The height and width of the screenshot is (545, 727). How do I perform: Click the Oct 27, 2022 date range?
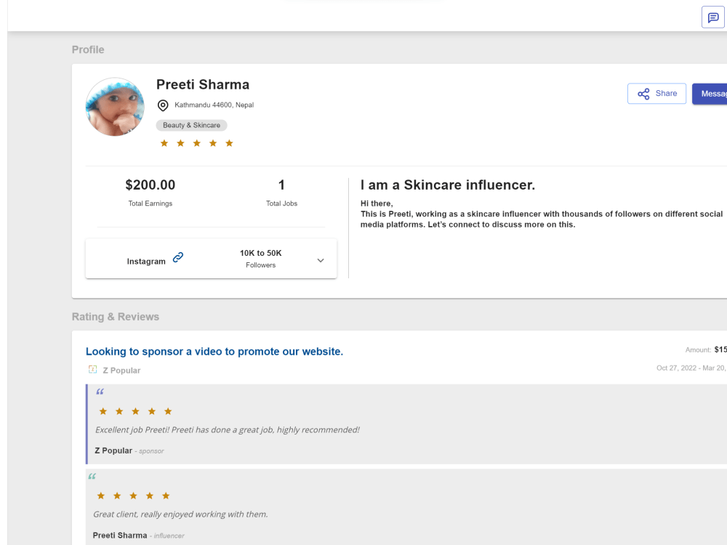[691, 368]
